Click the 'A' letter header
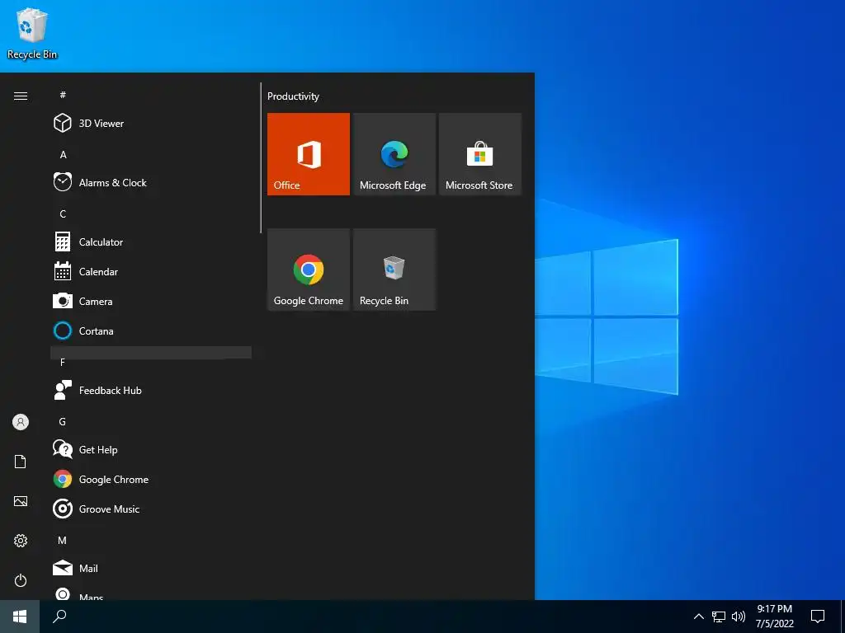The image size is (845, 633). pyautogui.click(x=63, y=154)
